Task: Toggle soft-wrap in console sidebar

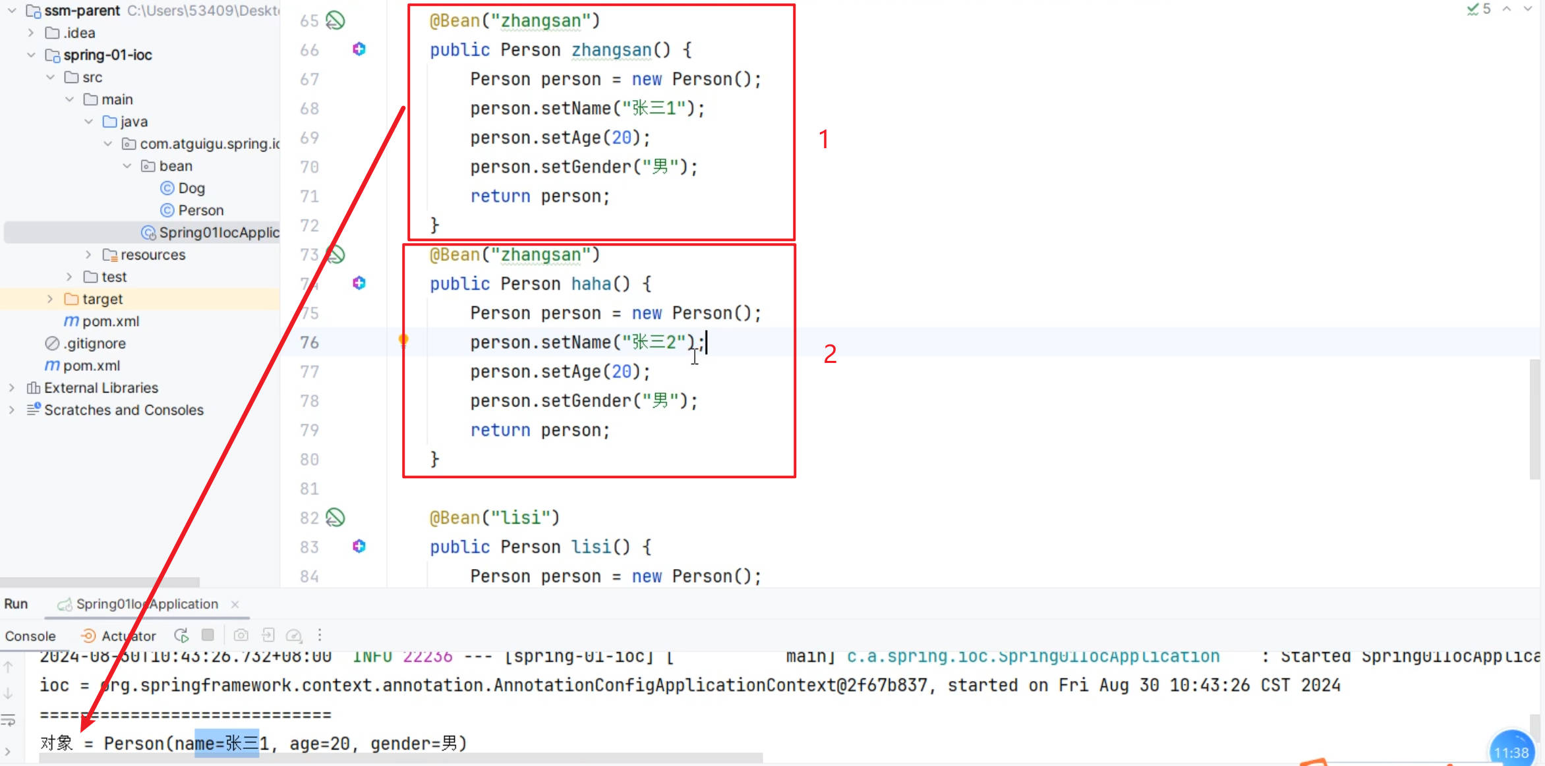Action: (x=8, y=721)
